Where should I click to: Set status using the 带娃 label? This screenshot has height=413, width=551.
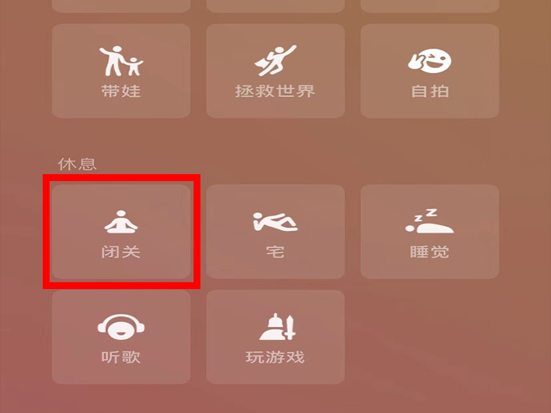[121, 91]
